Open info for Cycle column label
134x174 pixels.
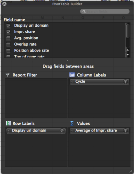(125, 82)
